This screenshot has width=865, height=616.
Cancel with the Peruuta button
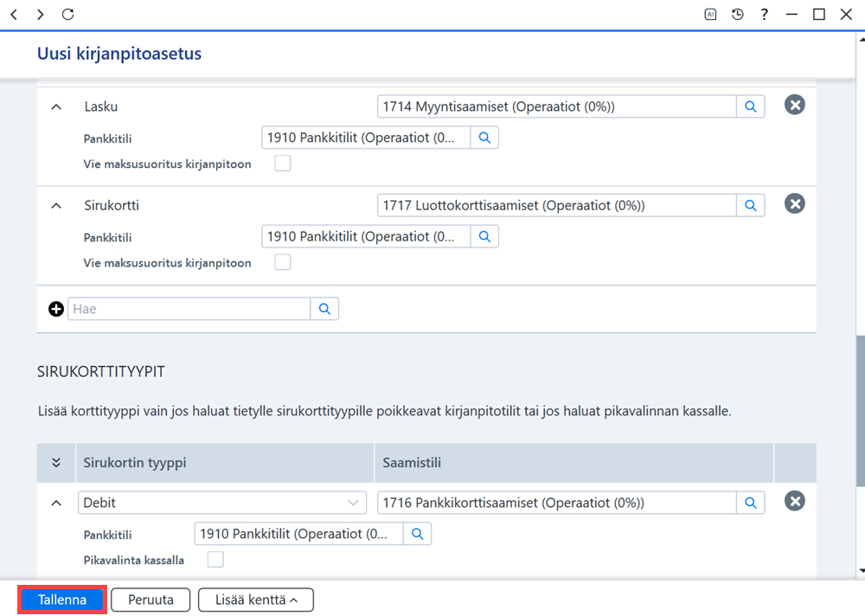tap(151, 600)
